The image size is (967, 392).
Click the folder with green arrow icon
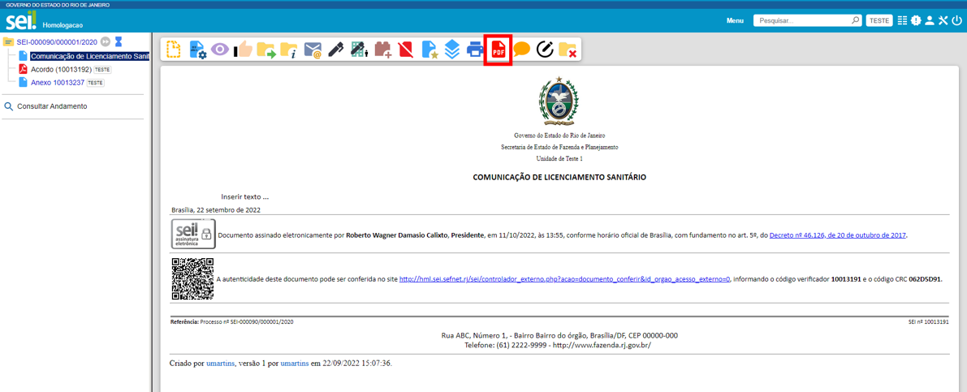[266, 50]
